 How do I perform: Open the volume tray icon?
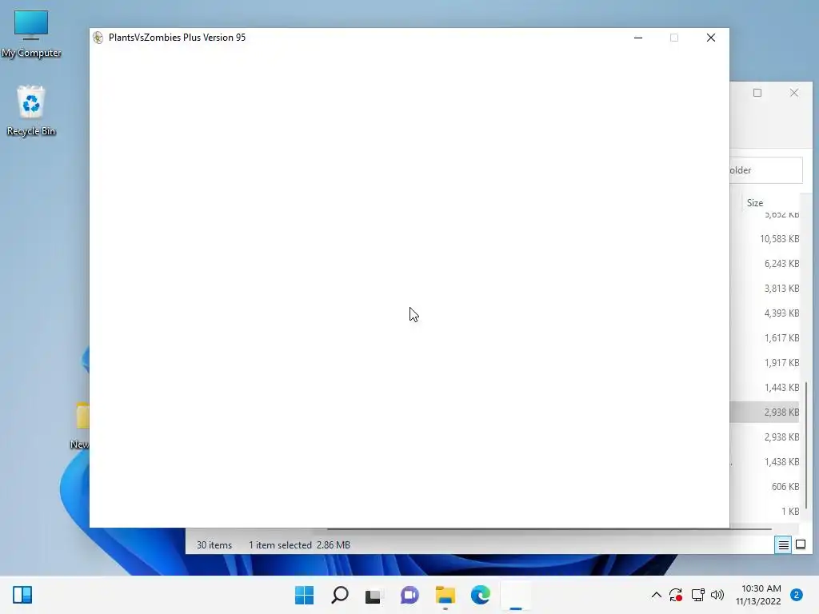(x=717, y=595)
